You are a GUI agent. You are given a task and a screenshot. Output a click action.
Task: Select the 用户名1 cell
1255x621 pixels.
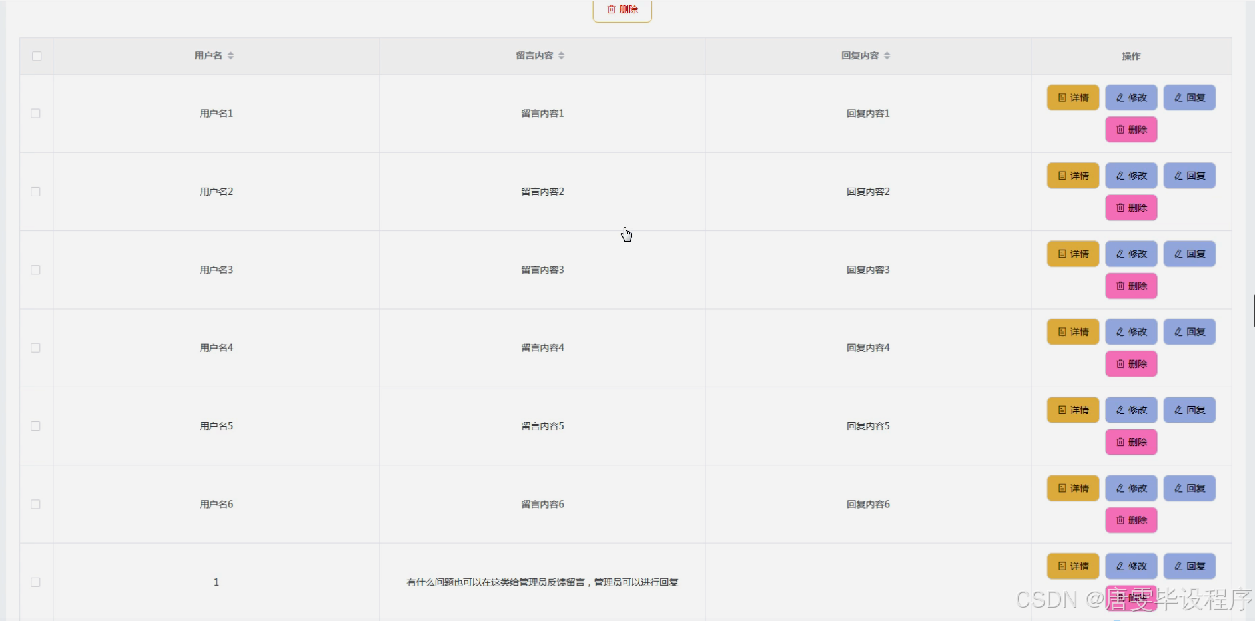[216, 114]
